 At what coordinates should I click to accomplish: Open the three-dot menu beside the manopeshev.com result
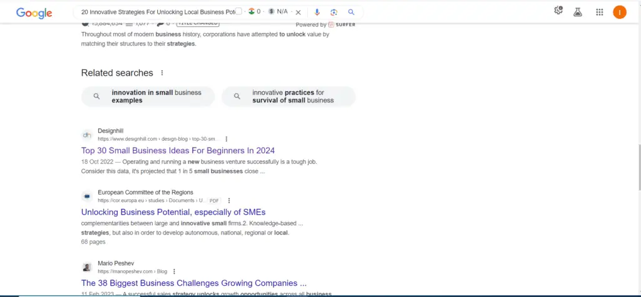[174, 271]
